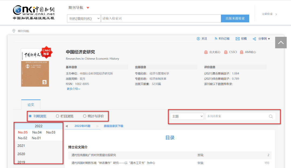
Task: Select the 统计与评价 radio button
Action: click(x=85, y=116)
